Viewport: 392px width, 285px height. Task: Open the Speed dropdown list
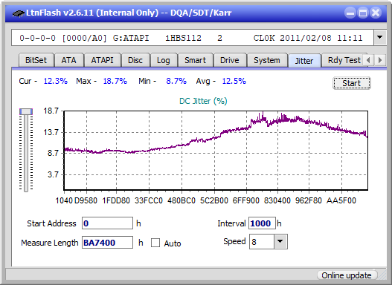coord(280,241)
